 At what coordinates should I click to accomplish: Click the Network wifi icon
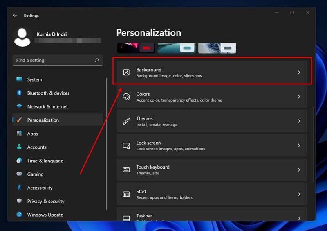tap(19, 106)
